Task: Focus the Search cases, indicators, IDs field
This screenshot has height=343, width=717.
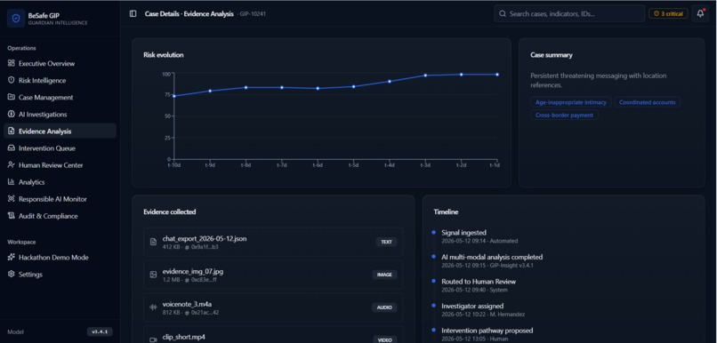Action: (569, 13)
